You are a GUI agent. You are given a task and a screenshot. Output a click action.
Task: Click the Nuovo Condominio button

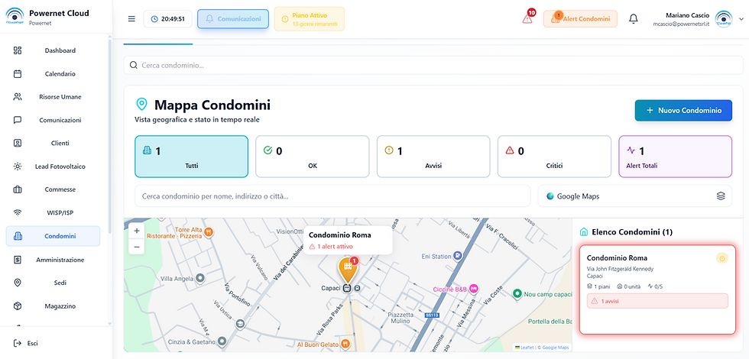(683, 110)
